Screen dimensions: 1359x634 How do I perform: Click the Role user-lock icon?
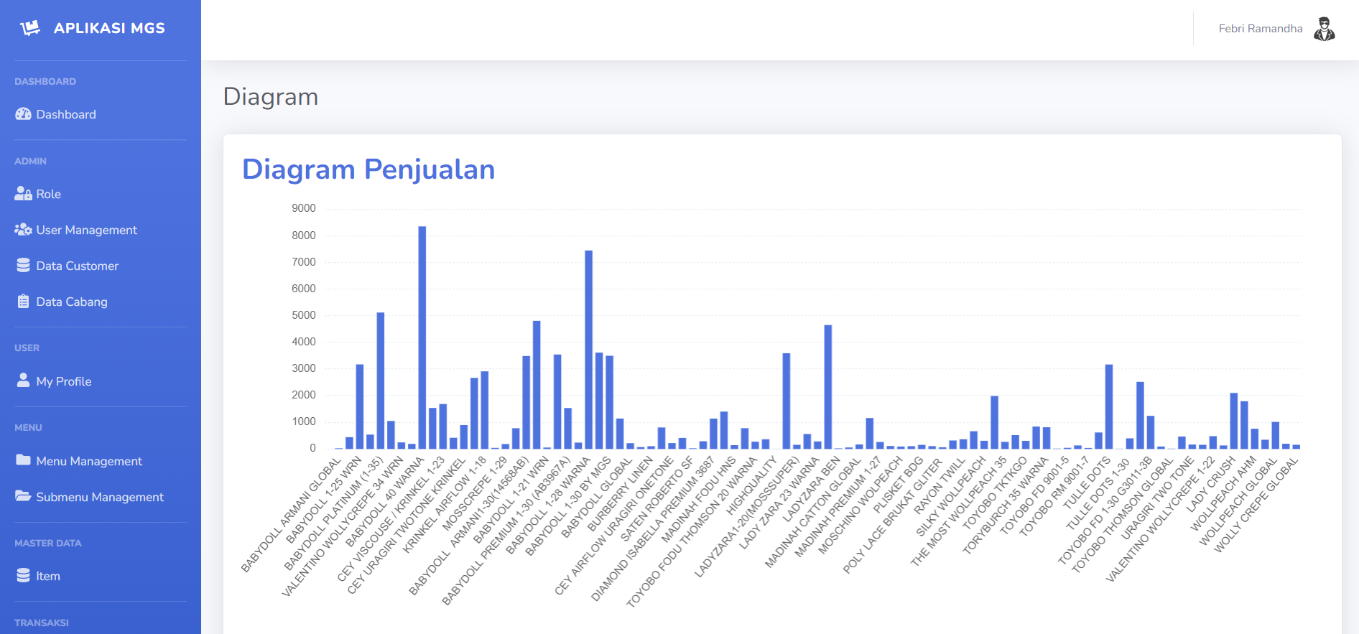pyautogui.click(x=23, y=194)
